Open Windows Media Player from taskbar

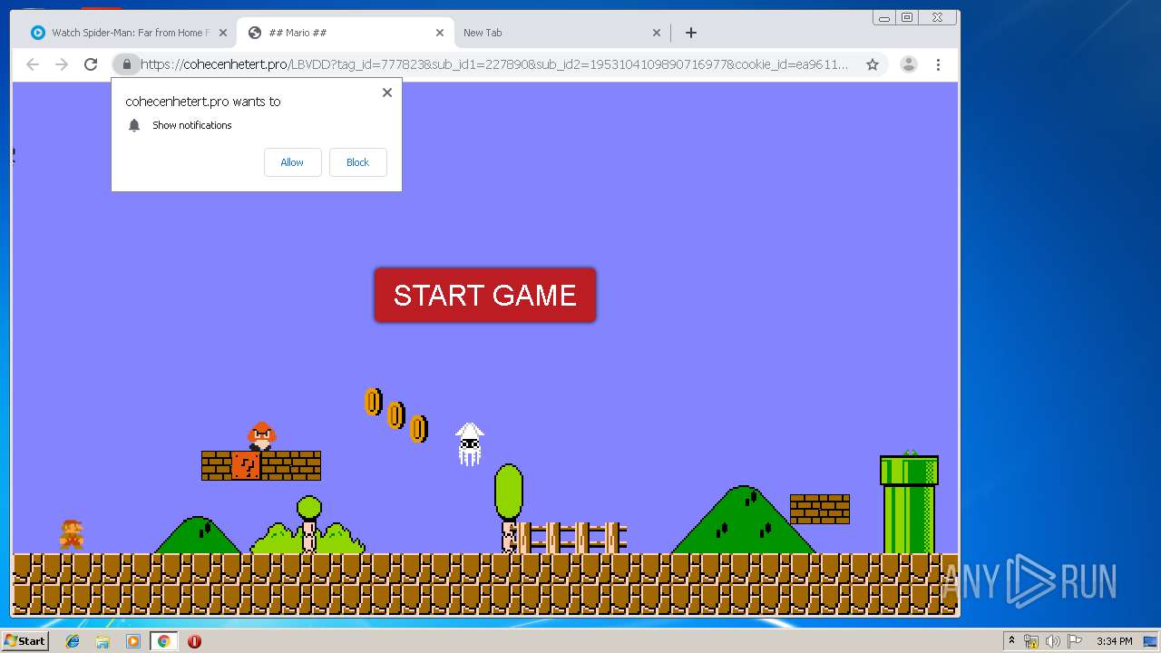tap(133, 641)
